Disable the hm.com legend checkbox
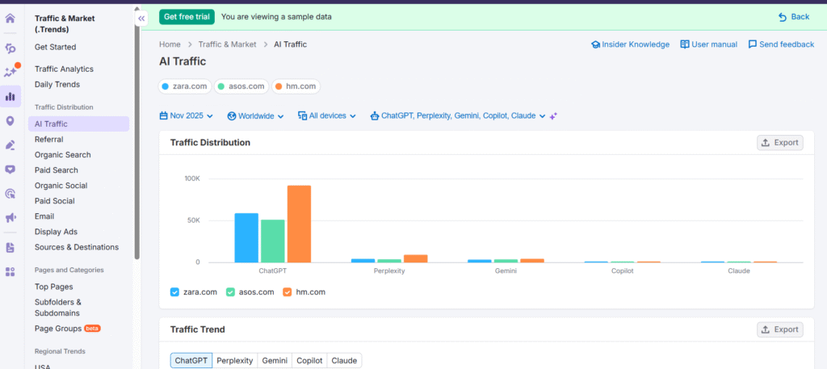Screen dimensions: 827x369 288,291
